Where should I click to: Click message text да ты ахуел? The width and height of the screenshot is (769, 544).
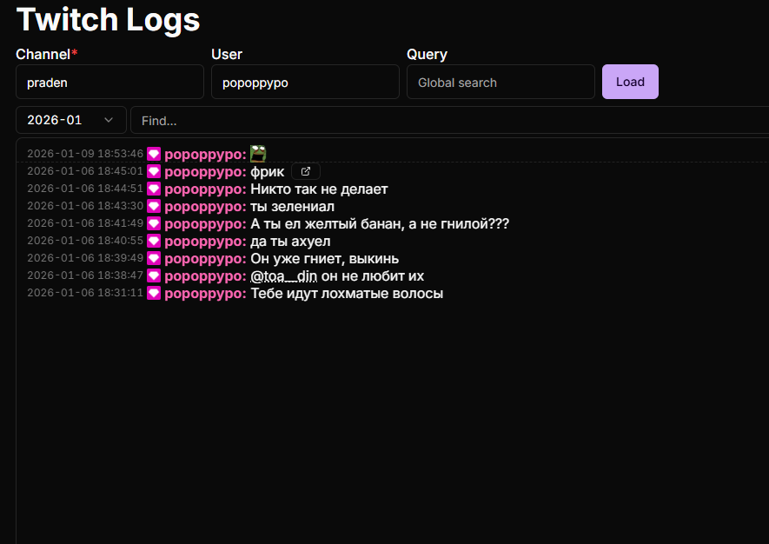coord(290,242)
